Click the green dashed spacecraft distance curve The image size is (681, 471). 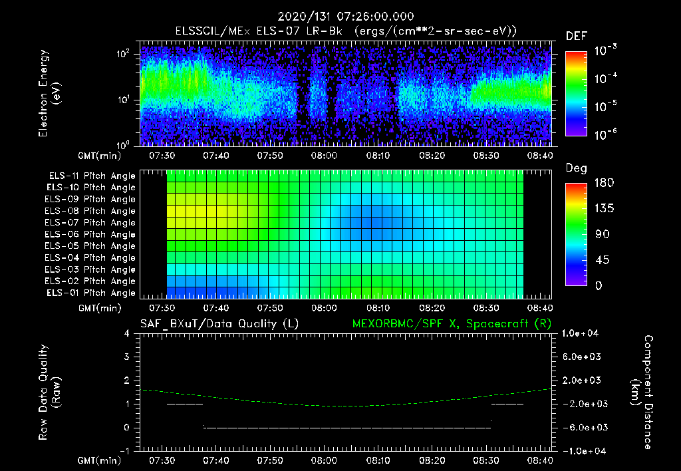tap(346, 406)
